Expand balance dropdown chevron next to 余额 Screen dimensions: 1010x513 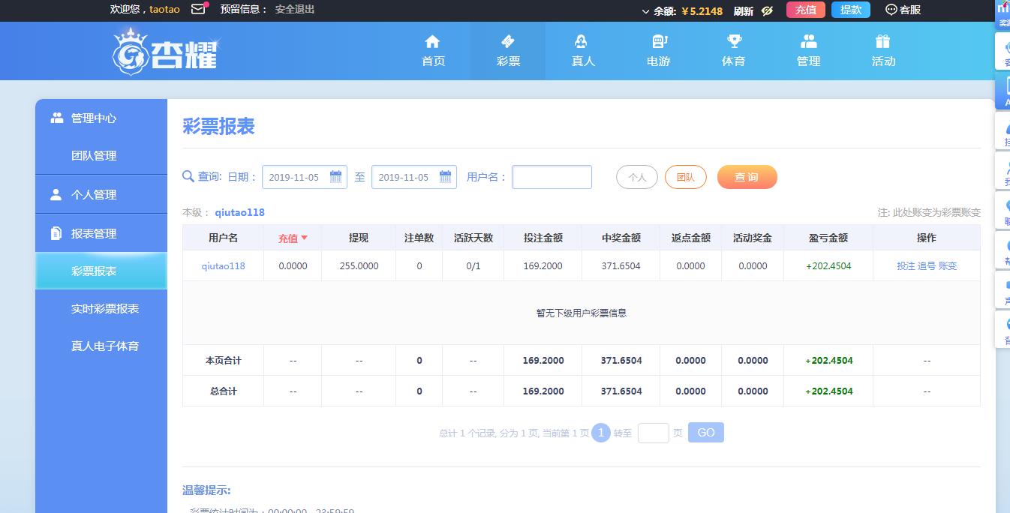coord(645,11)
